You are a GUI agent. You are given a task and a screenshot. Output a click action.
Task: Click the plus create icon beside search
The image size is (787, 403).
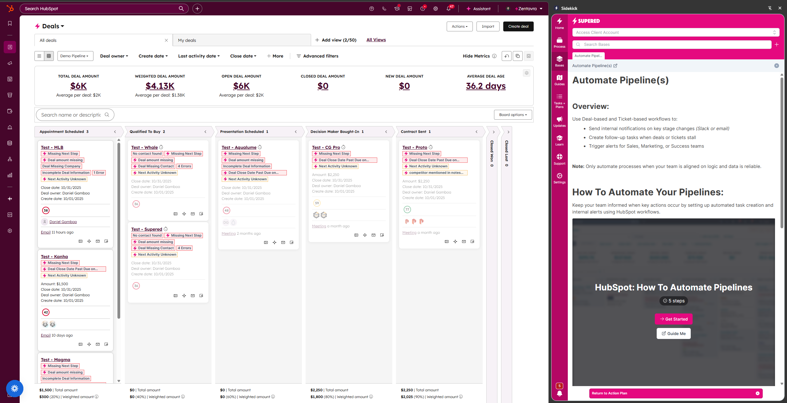click(197, 9)
